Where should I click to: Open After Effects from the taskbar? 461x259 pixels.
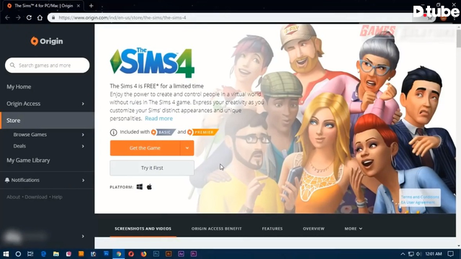pyautogui.click(x=181, y=254)
